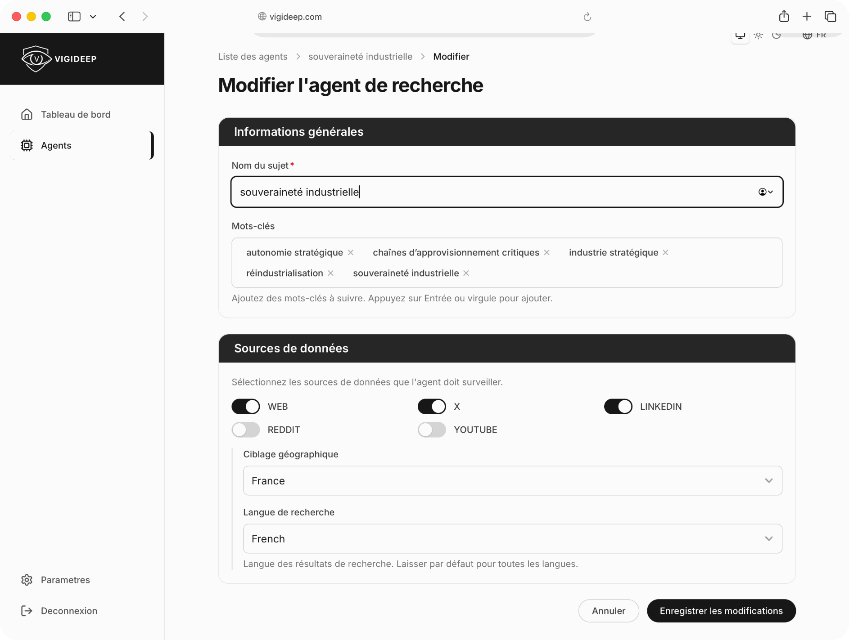Open Parametres in the sidebar
Viewport: 849px width, 640px height.
pyautogui.click(x=65, y=580)
